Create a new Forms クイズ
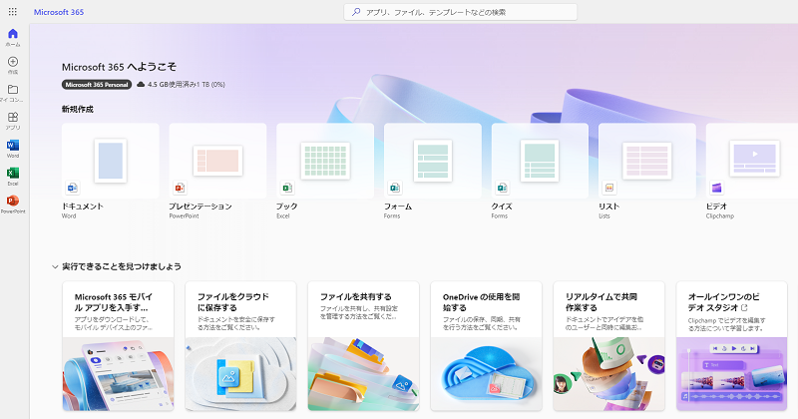Image resolution: width=798 pixels, height=419 pixels. point(540,161)
